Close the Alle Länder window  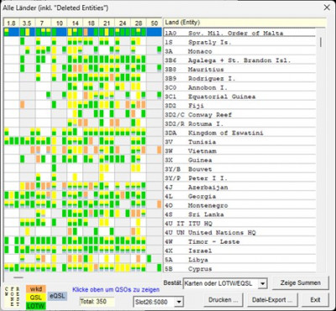click(x=327, y=8)
